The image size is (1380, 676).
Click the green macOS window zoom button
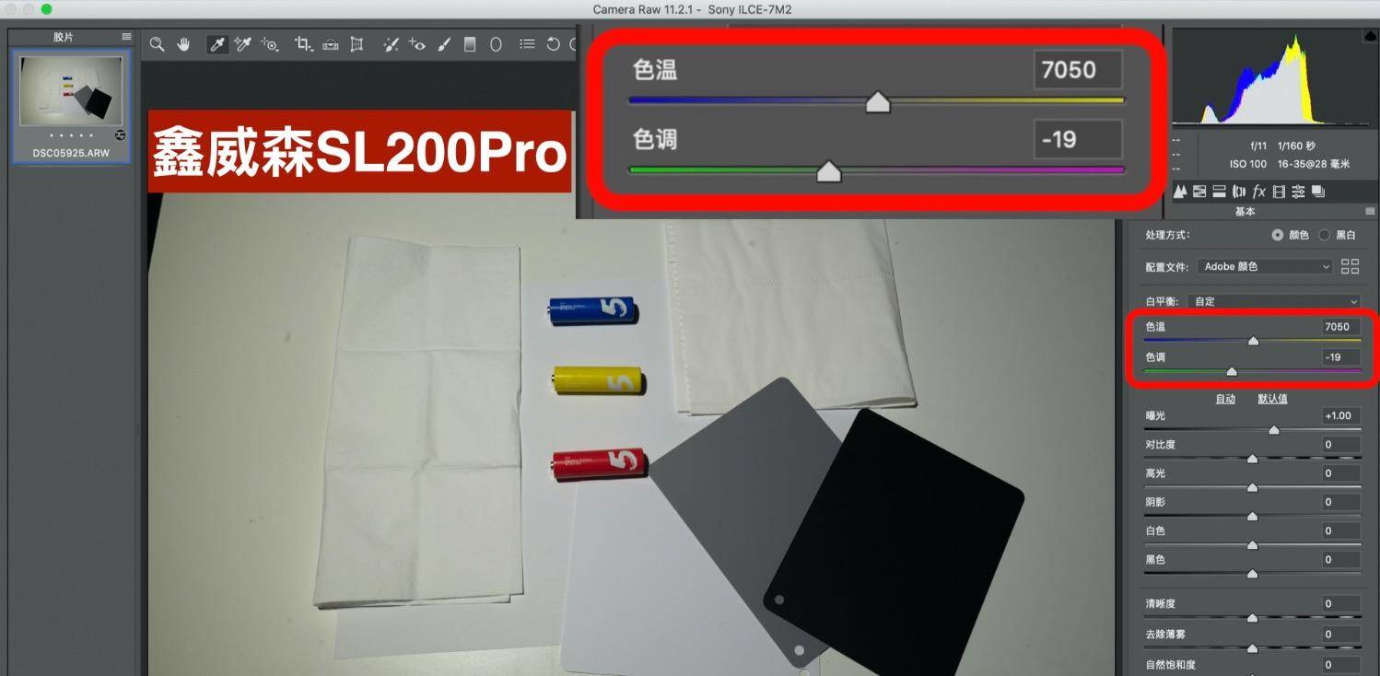(x=47, y=9)
